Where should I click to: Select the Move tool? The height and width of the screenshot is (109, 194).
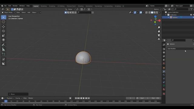click(3, 27)
